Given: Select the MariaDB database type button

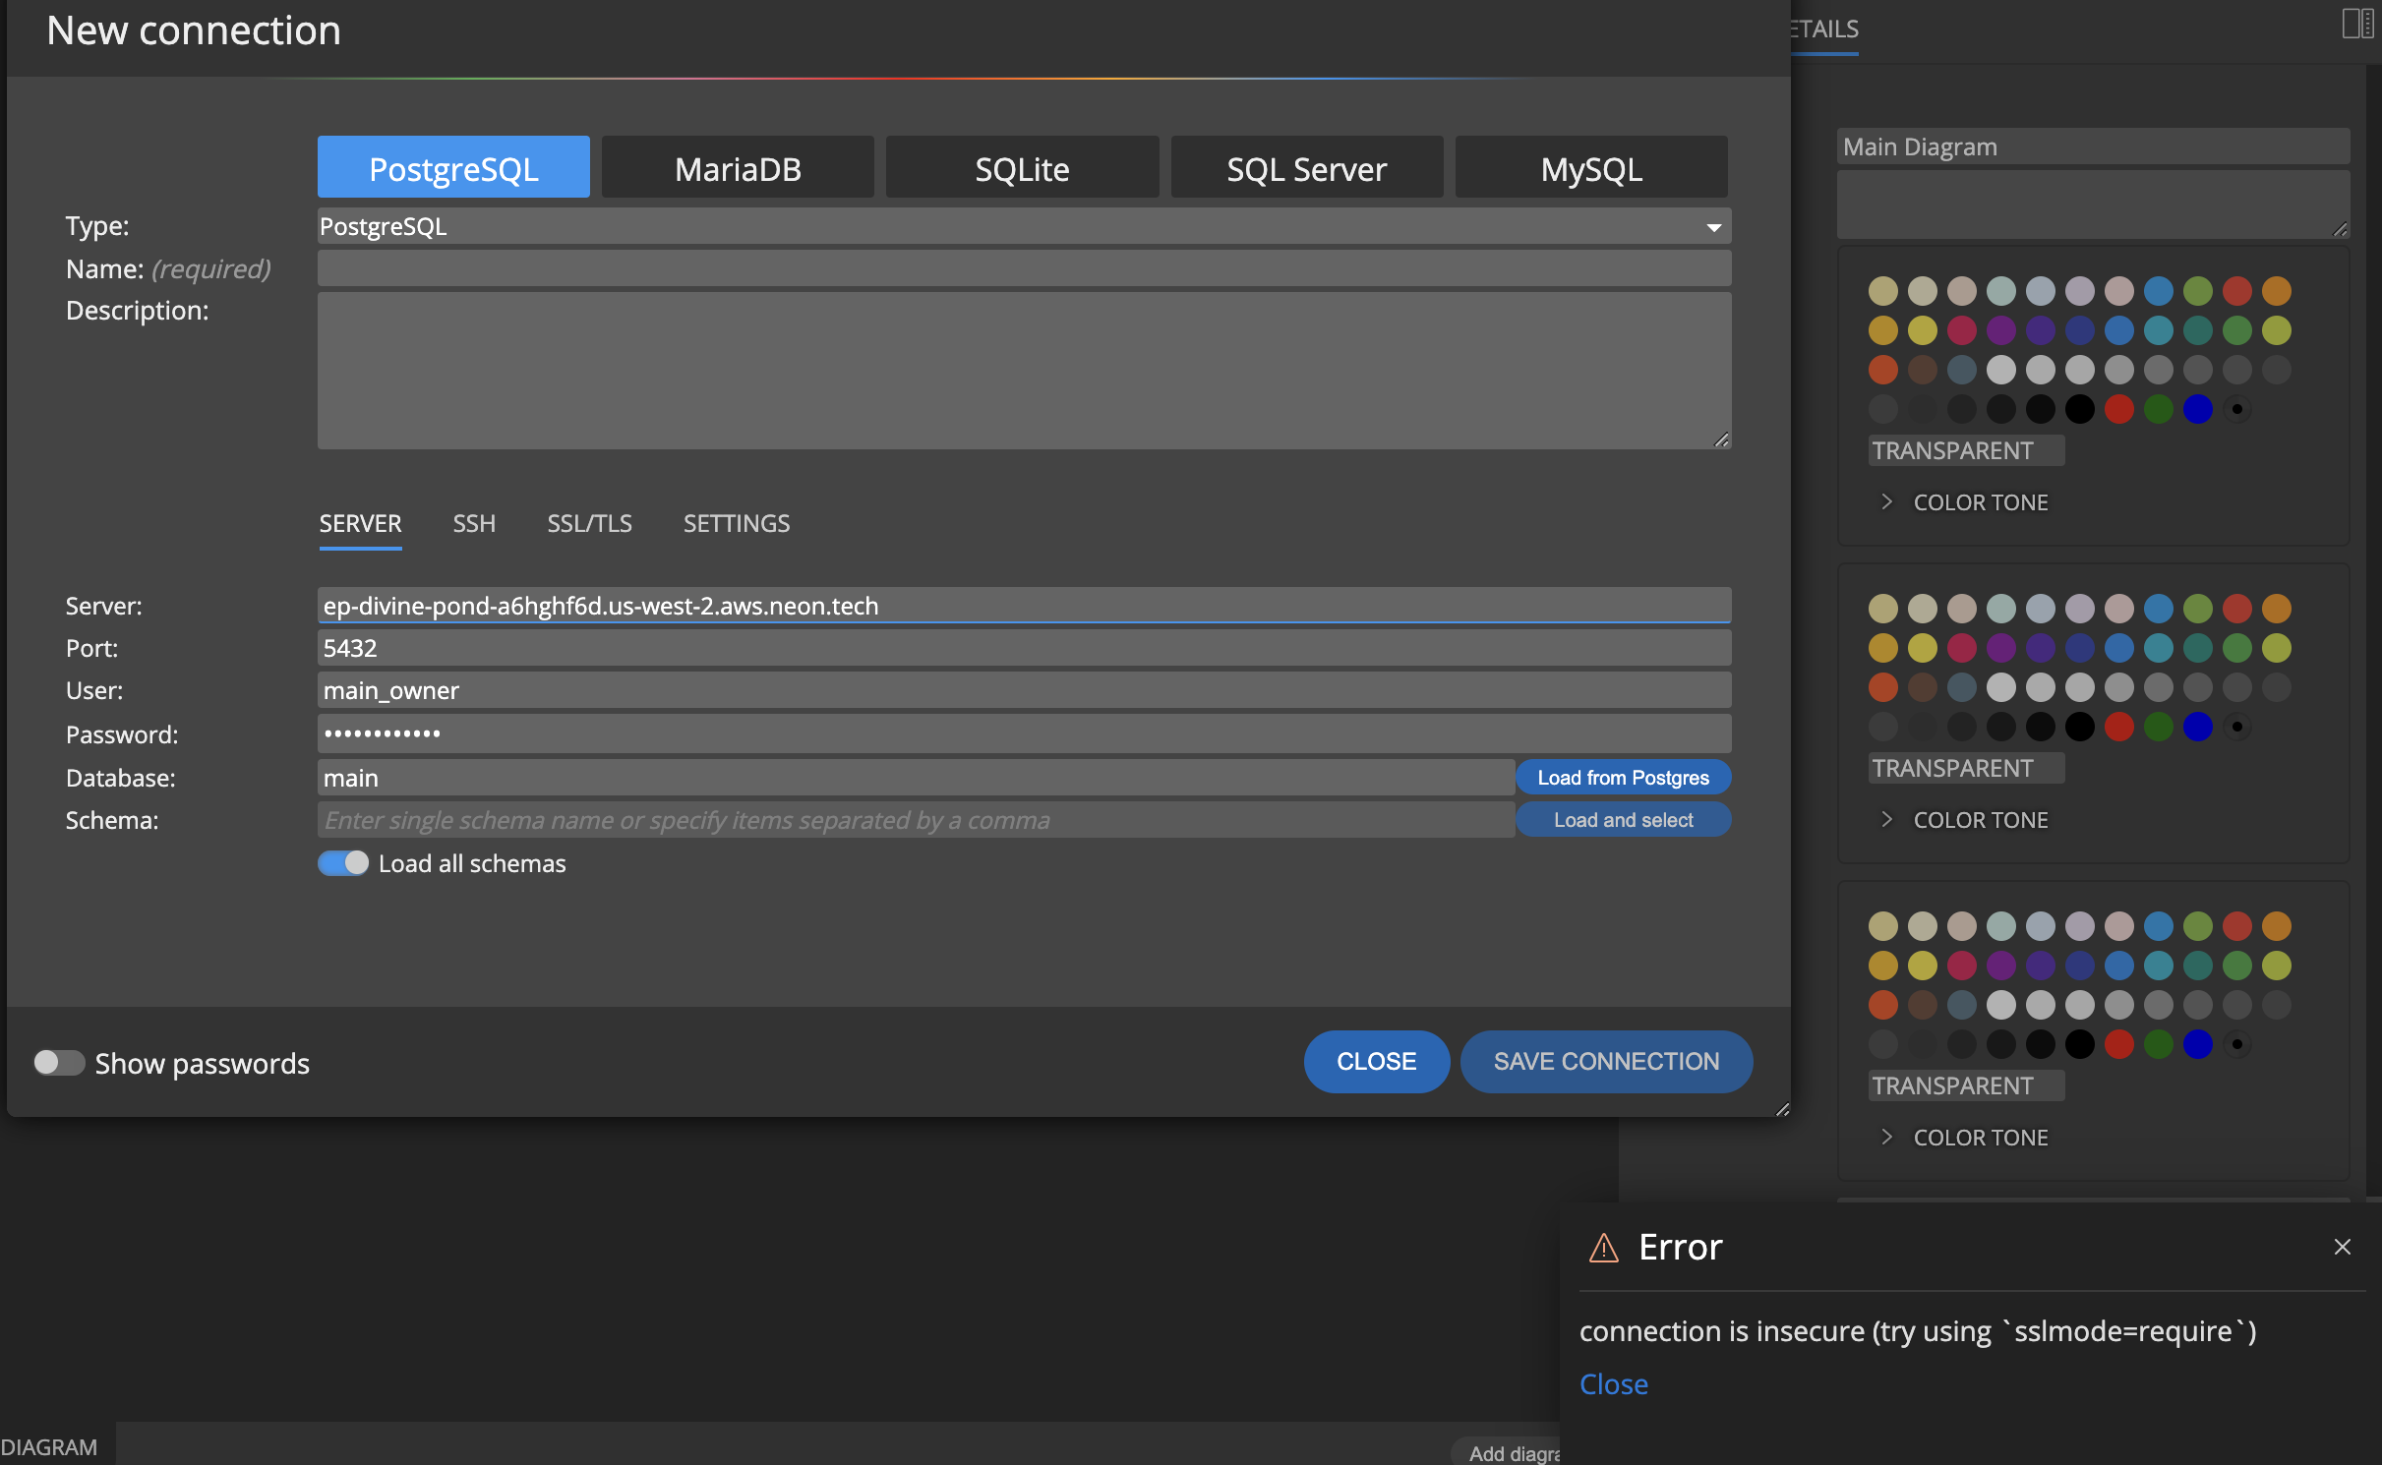Looking at the screenshot, I should [x=738, y=168].
